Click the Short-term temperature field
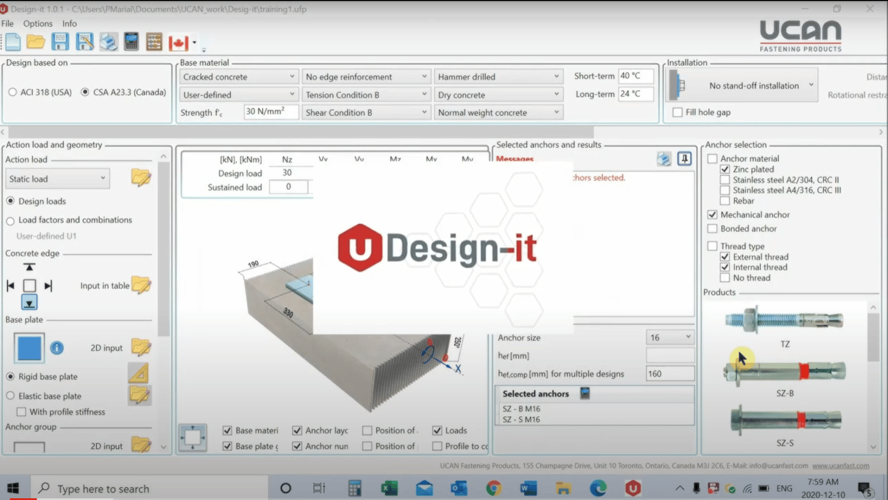The height and width of the screenshot is (500, 888). pyautogui.click(x=635, y=76)
